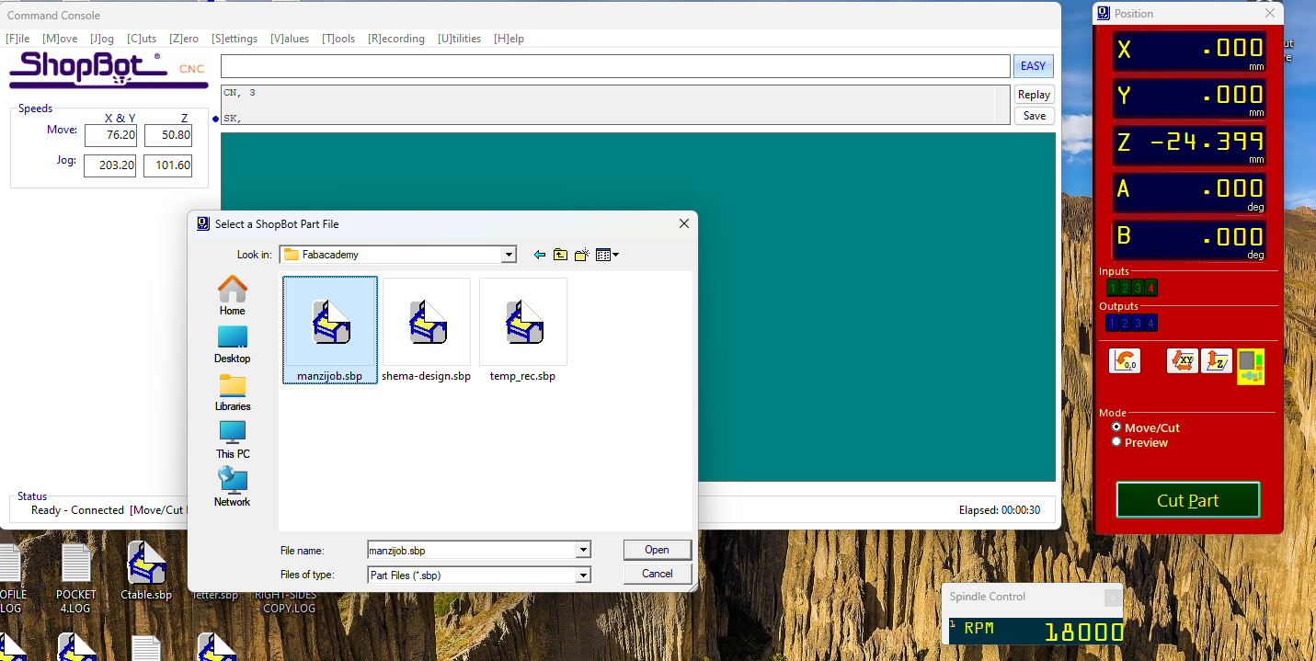Toggle Output 2 in Position window
The width and height of the screenshot is (1316, 661).
coord(1125,324)
